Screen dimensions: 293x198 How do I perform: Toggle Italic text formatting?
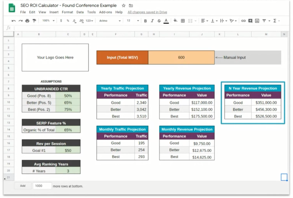(x=152, y=21)
